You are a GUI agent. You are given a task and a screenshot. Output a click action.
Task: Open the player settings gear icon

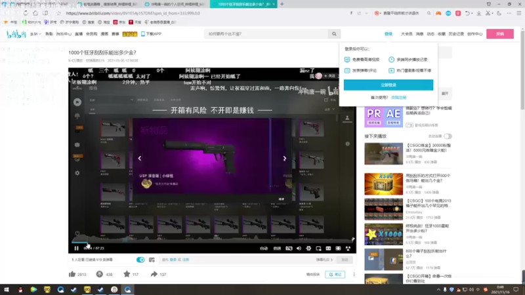click(308, 248)
